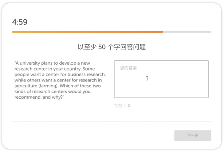Click the word "university" in the prompt
The image size is (224, 152).
point(30,63)
